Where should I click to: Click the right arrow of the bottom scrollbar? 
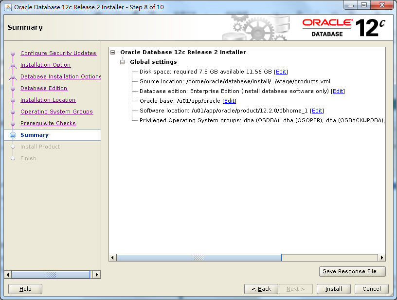[382, 258]
